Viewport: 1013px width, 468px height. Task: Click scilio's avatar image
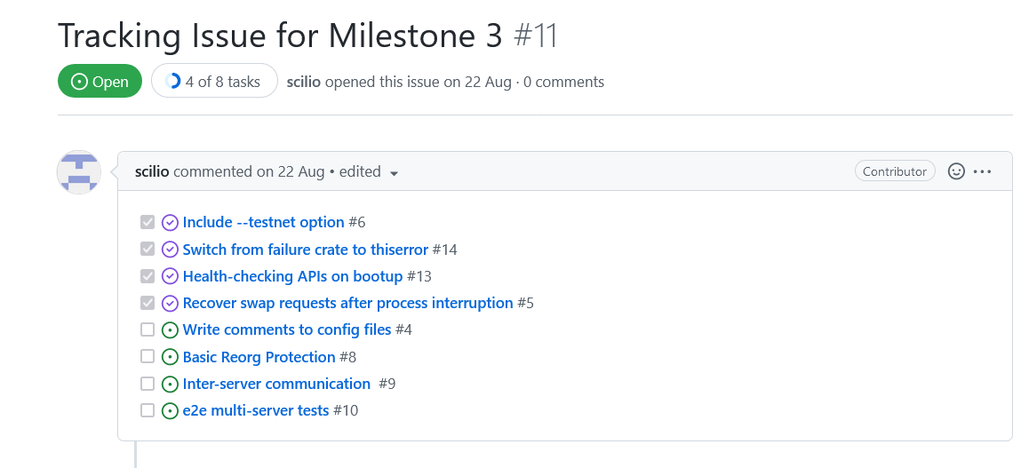coord(79,172)
